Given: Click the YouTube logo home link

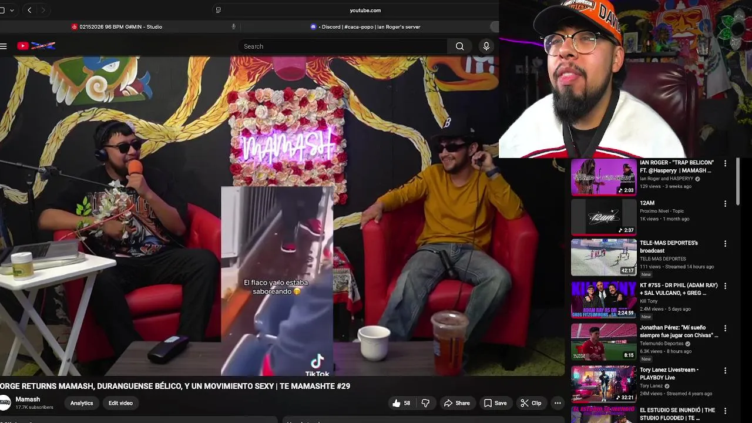Looking at the screenshot, I should point(36,46).
